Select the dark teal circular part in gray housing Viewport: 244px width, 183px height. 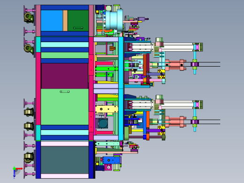point(103,123)
